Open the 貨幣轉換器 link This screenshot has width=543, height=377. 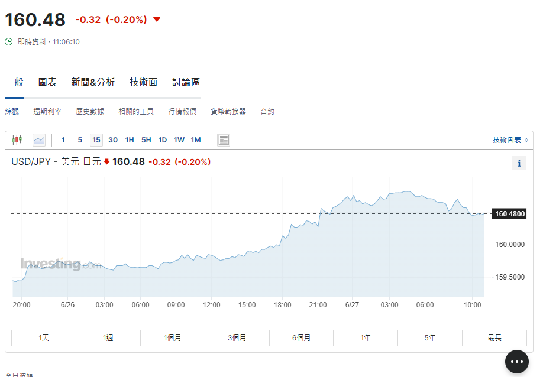coord(228,112)
